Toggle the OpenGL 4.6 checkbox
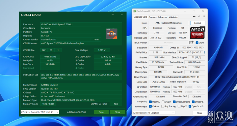The width and height of the screenshot is (237, 126). tap(190, 106)
